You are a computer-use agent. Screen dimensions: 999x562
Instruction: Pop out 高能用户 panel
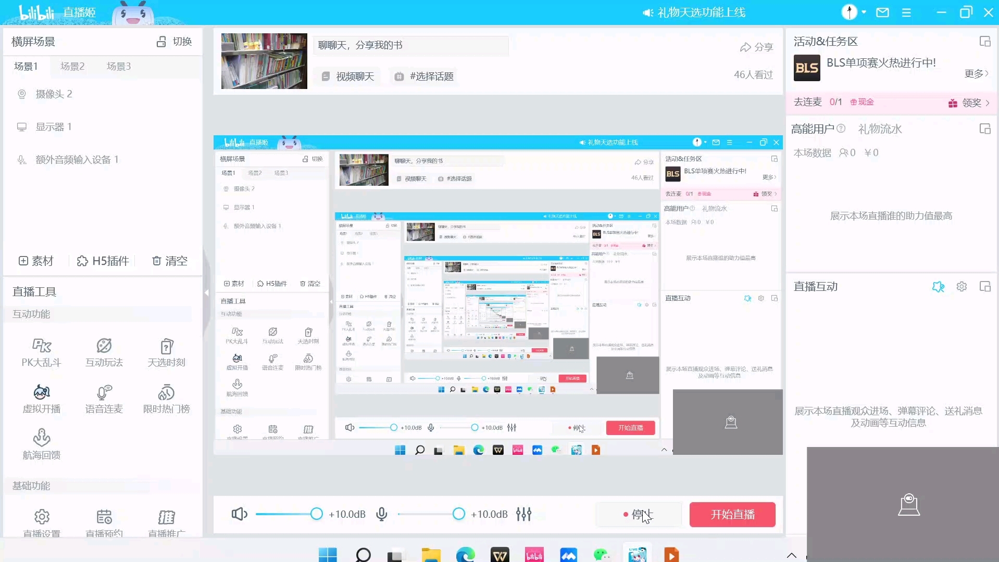(x=984, y=129)
